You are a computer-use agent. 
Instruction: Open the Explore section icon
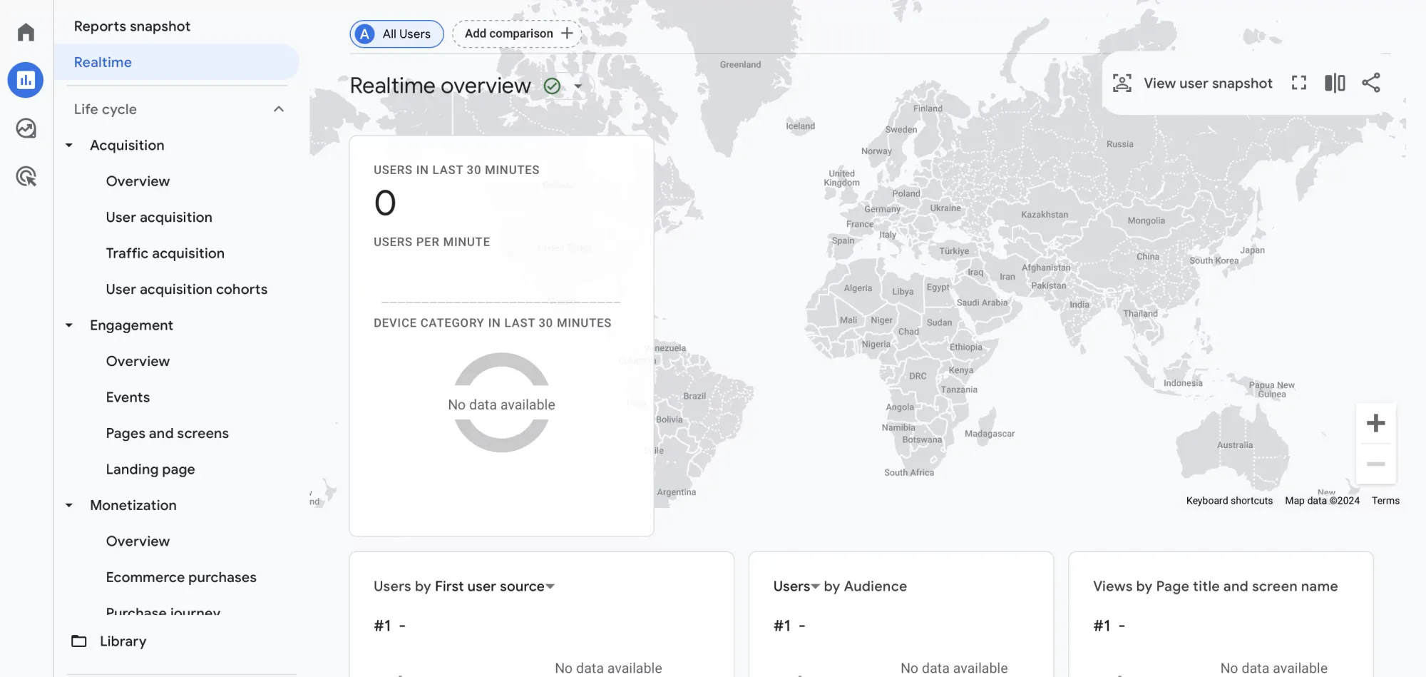26,128
